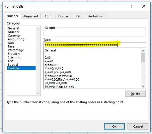Switch to the Alignment tab
152x134 pixels.
(x=31, y=16)
